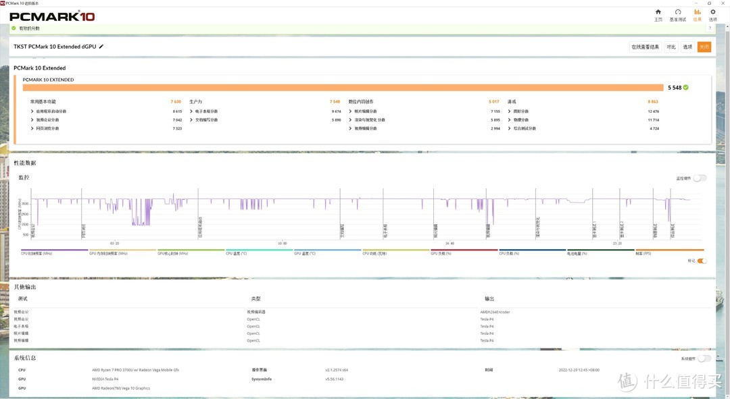This screenshot has width=730, height=399.
Task: Expand the 电子表格分数 row
Action: coord(191,111)
